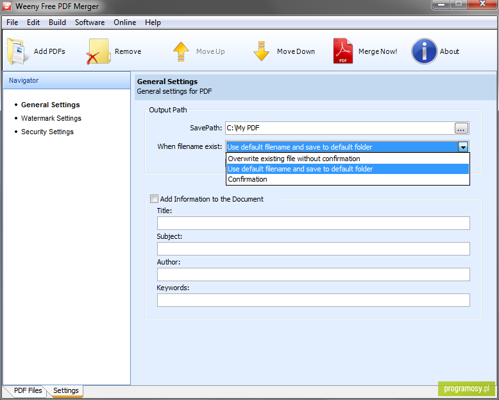Click the browse button next to SavePath
The height and width of the screenshot is (400, 499).
tap(461, 128)
